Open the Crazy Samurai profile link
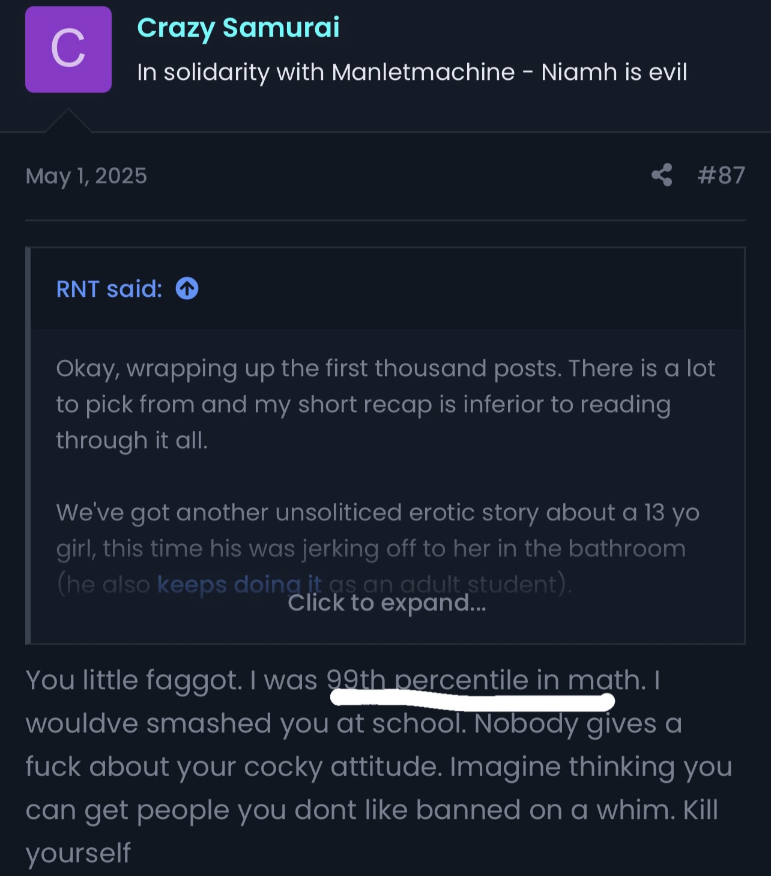Screen dimensions: 771x876 [x=238, y=28]
